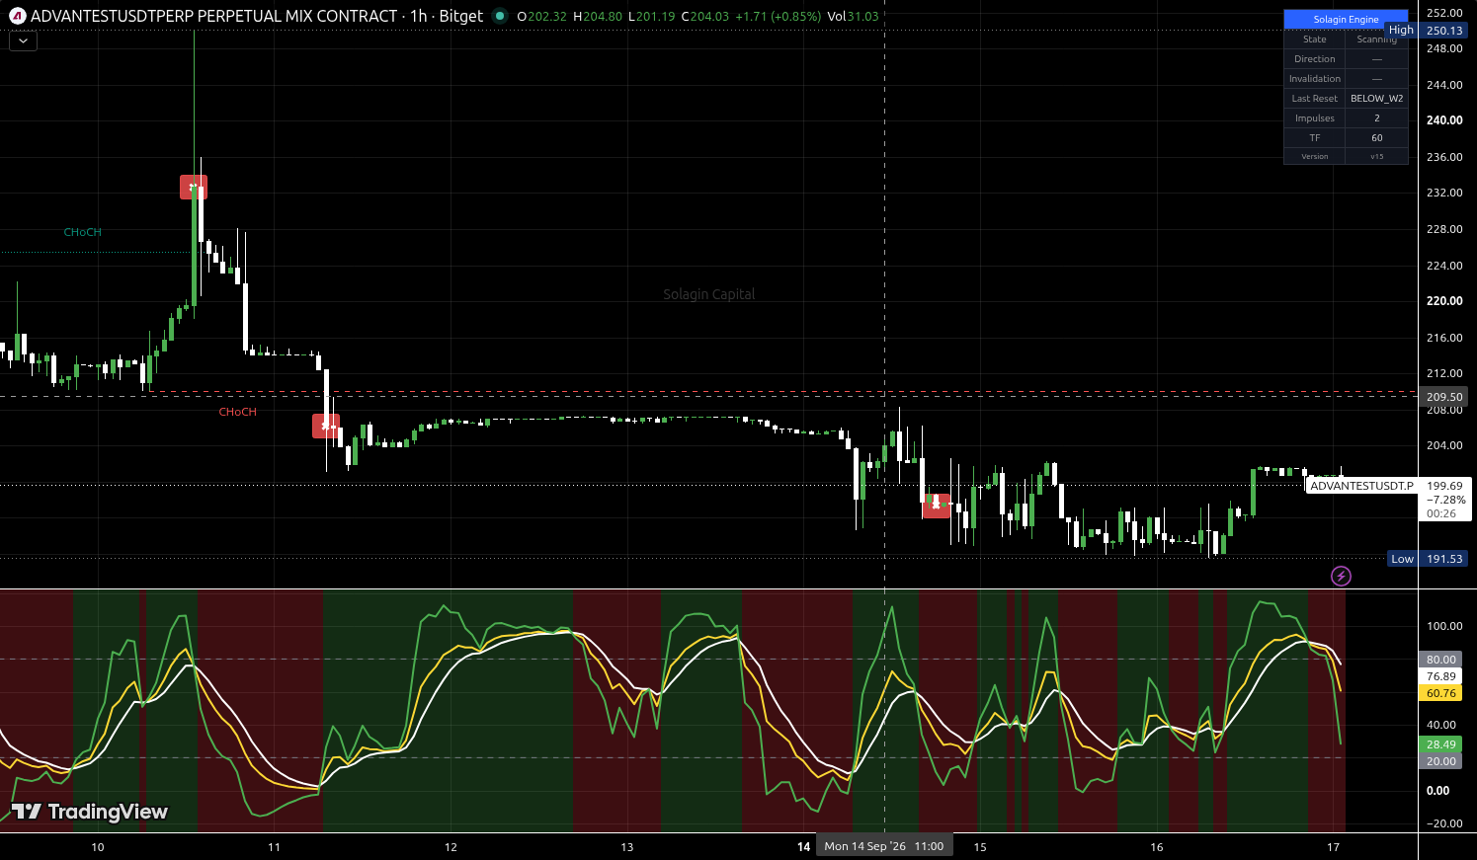Image resolution: width=1477 pixels, height=860 pixels.
Task: Click the yellow 60.76 indicator value label
Action: pyautogui.click(x=1441, y=693)
